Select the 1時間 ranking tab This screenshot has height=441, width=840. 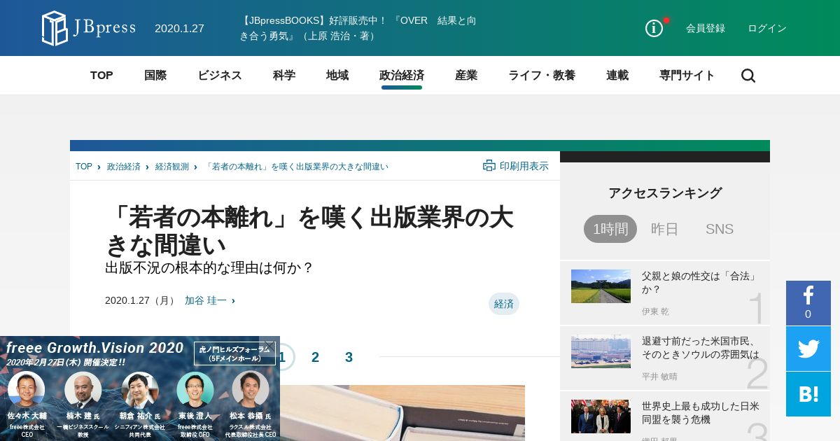coord(610,229)
